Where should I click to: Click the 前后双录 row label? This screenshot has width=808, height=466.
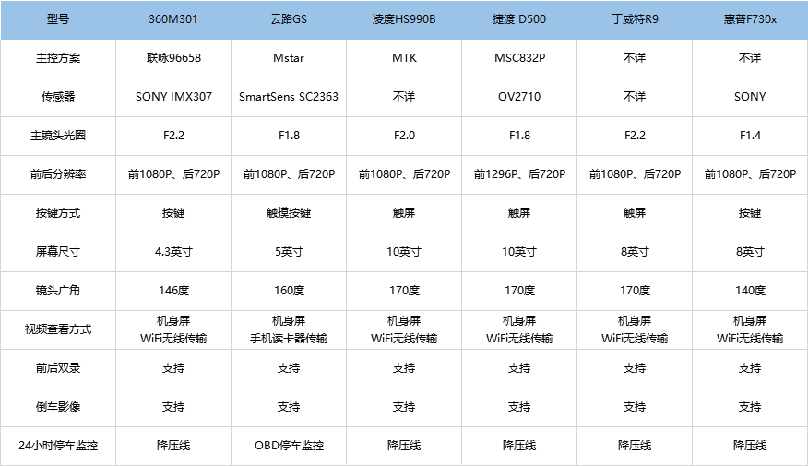(x=58, y=368)
